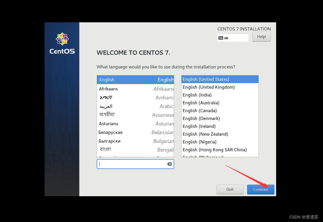Choose English (Denmark) locale
The image size is (323, 222).
pos(220,119)
